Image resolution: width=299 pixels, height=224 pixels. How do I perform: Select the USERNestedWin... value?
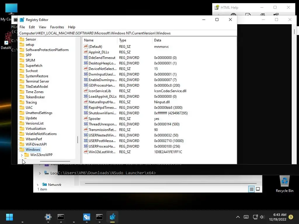point(102,135)
